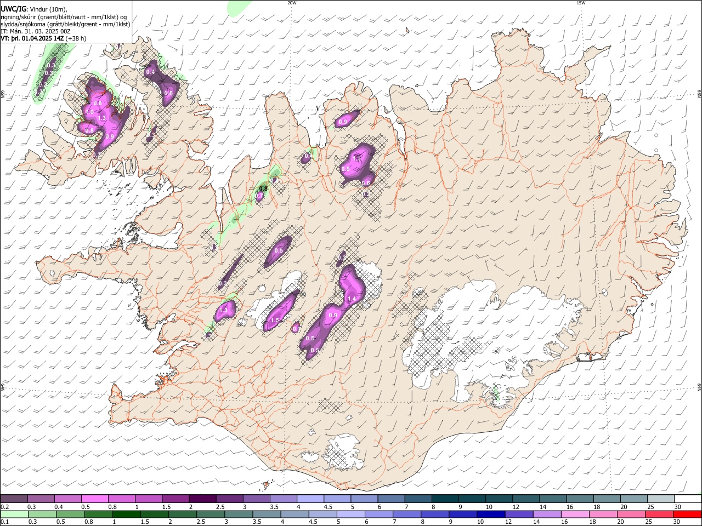Click the 15W longitude label at the top edge
This screenshot has height=526, width=702.
pos(581,3)
